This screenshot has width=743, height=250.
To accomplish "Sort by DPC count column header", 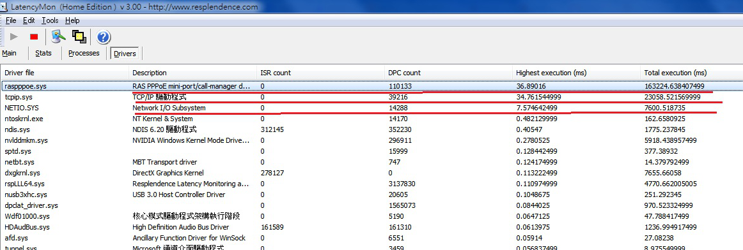I will pos(448,73).
